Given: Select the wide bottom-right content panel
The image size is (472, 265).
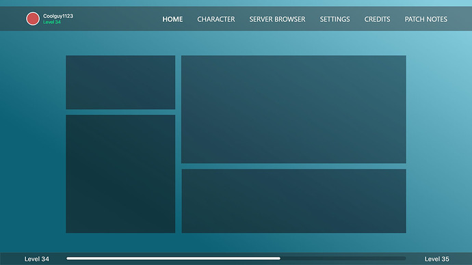Looking at the screenshot, I should point(293,201).
